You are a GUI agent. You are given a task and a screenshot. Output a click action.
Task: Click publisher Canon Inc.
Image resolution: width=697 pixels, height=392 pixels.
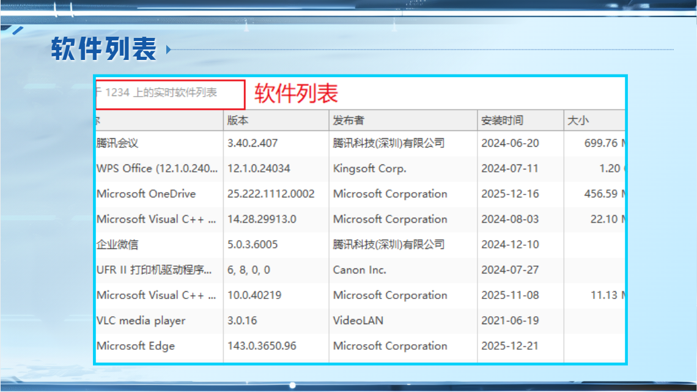[360, 270]
